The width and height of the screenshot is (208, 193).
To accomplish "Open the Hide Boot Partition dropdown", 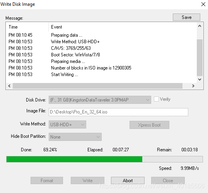I will [x=75, y=137].
